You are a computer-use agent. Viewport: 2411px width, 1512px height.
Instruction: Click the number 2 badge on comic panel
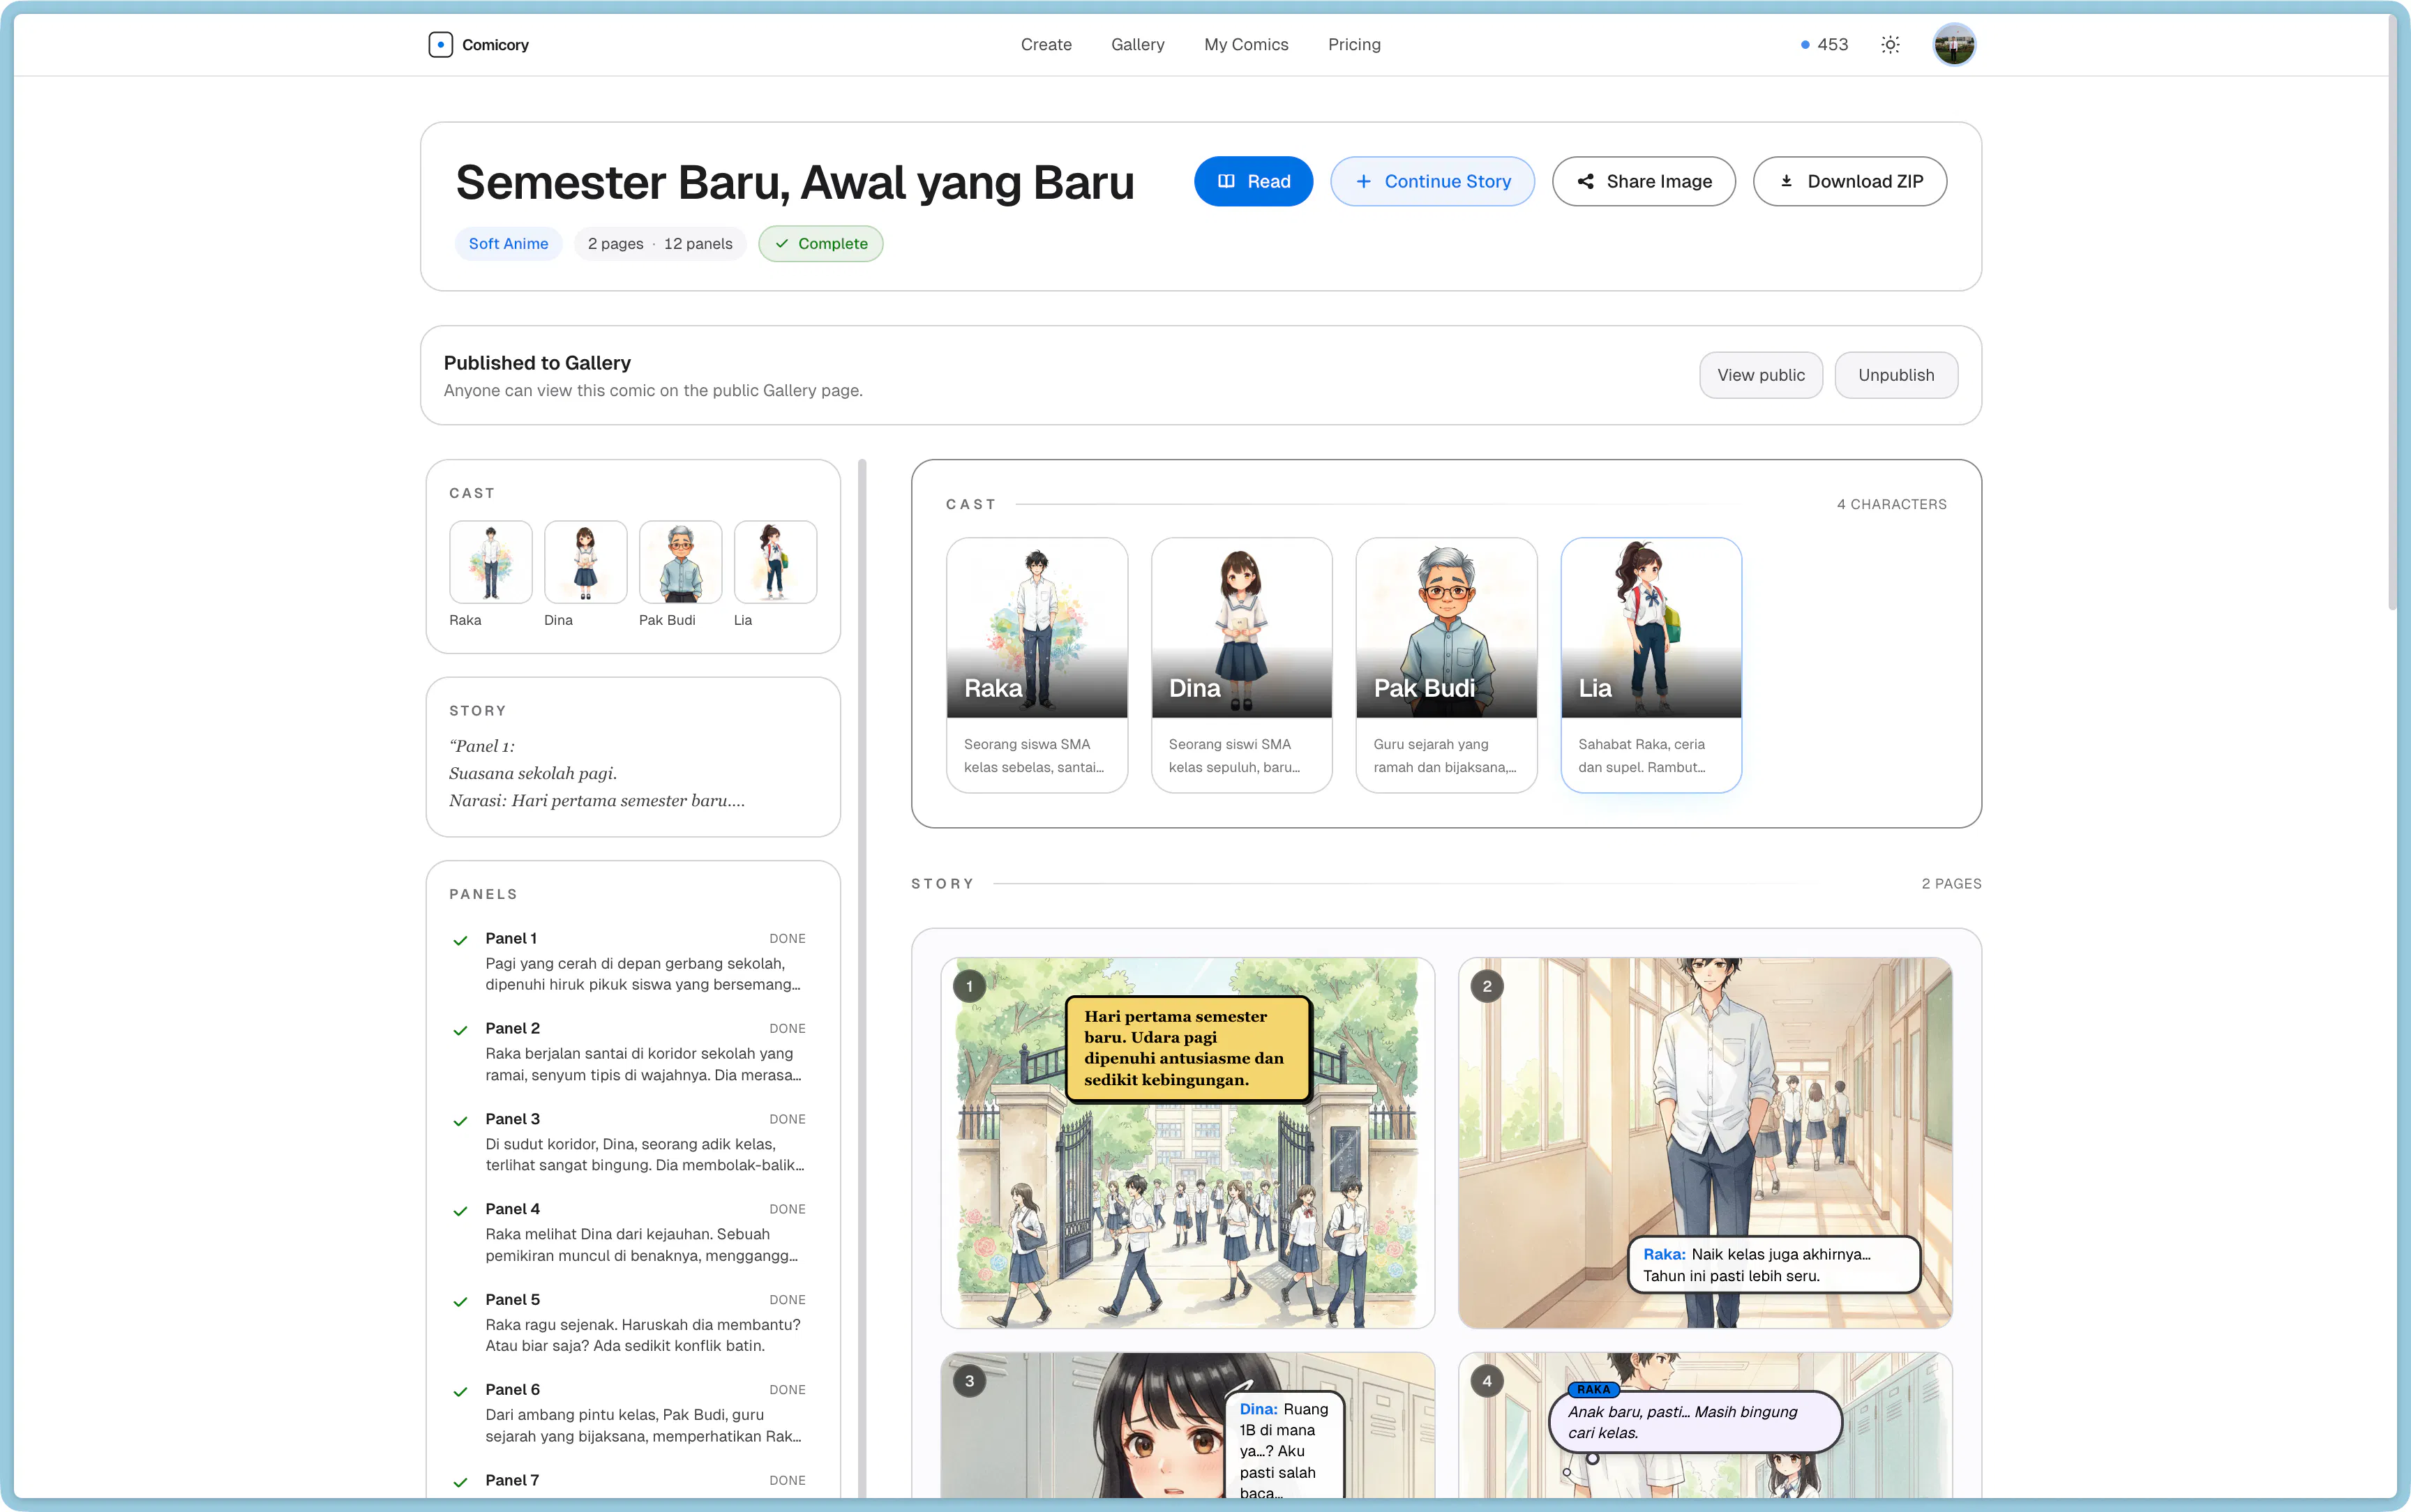(1487, 986)
